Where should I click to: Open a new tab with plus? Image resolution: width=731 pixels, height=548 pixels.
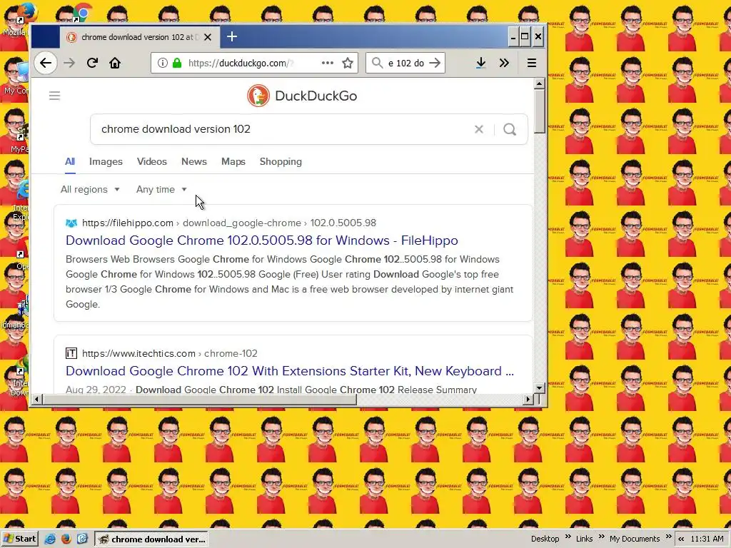click(x=232, y=36)
